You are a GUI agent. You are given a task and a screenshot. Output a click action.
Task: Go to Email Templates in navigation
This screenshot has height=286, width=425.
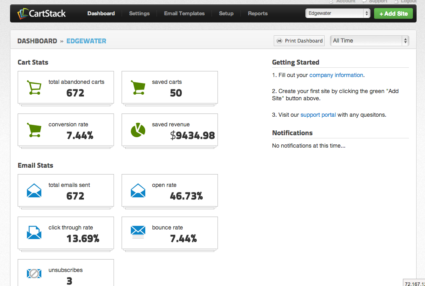pos(184,14)
